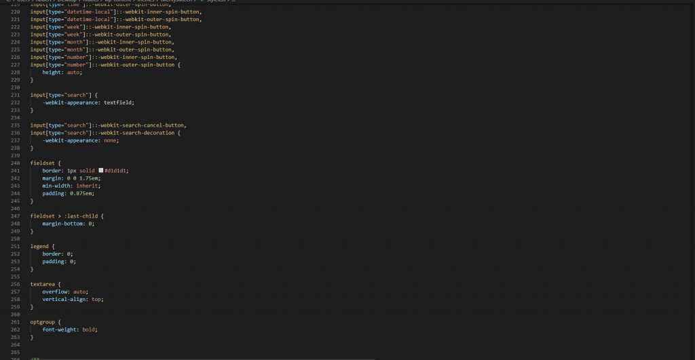Click the 'input[type="search"] {' selector line

coord(64,95)
